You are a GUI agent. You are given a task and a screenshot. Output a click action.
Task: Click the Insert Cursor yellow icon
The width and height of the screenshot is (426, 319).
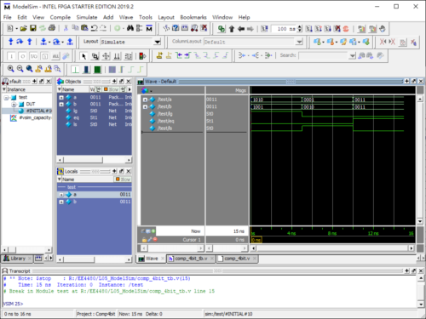(x=159, y=55)
